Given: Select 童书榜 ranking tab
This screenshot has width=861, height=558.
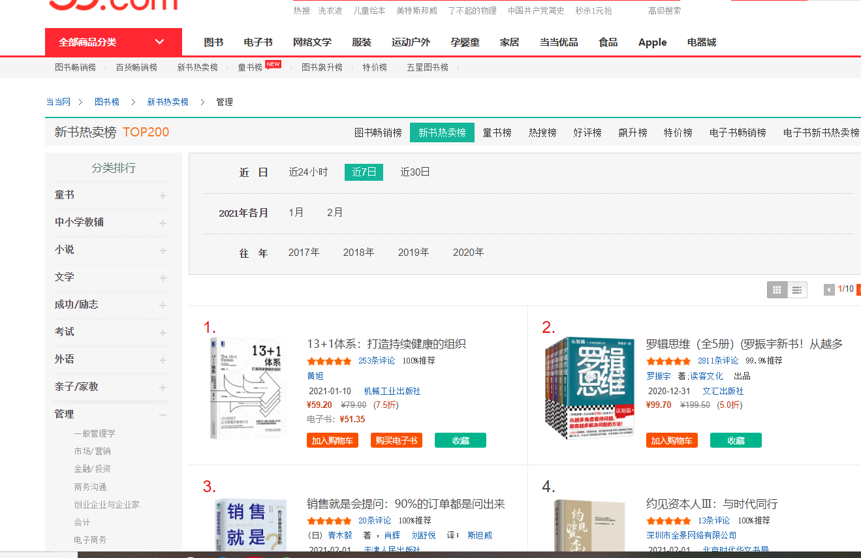Looking at the screenshot, I should [497, 132].
